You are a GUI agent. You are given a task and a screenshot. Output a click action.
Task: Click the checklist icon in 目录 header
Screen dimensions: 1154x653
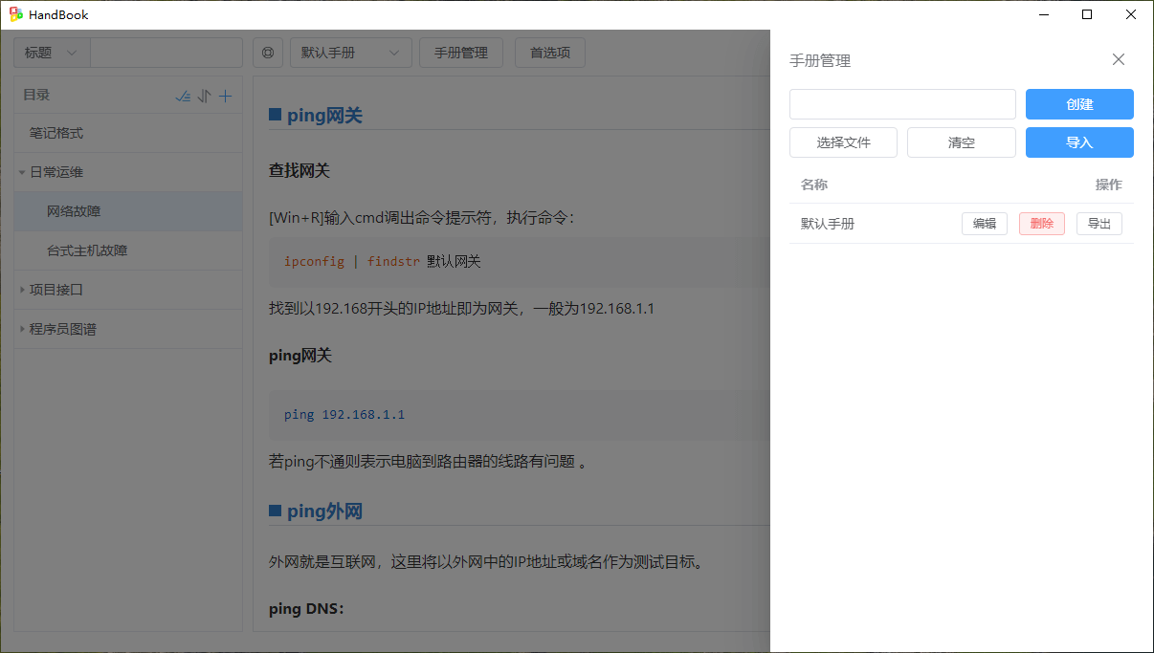coord(183,96)
